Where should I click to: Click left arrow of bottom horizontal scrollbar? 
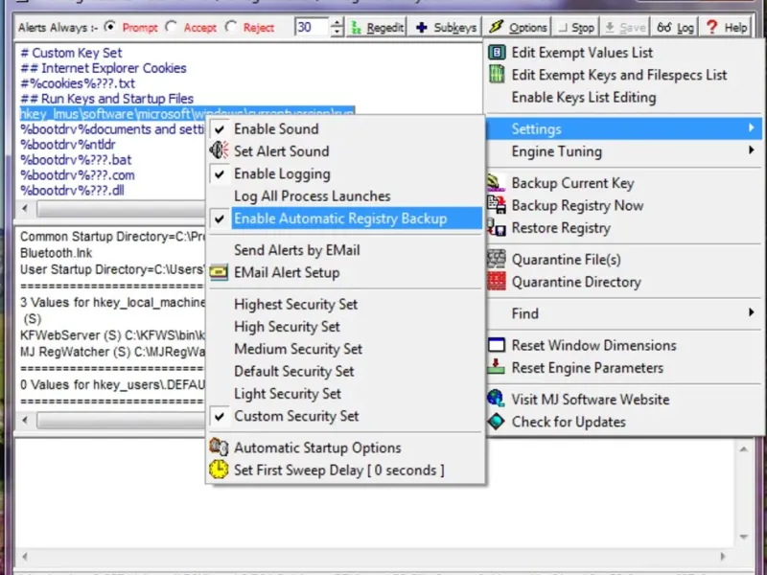tap(25, 556)
